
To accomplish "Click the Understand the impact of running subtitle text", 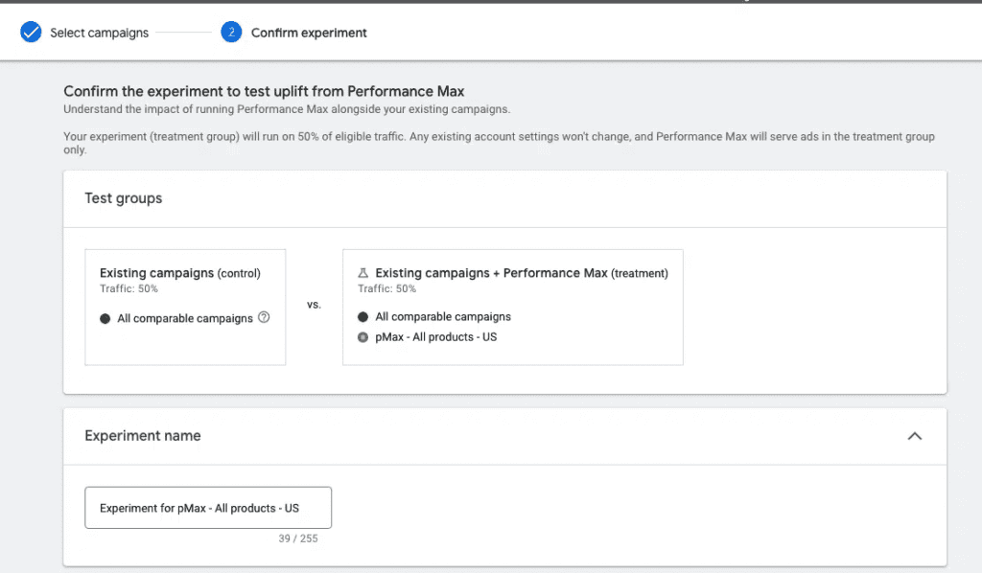I will [287, 109].
